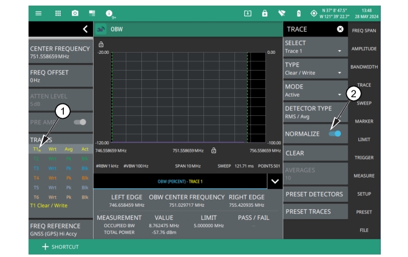Toggle the PRE AMP switch
This screenshot has width=408, height=257.
80,122
